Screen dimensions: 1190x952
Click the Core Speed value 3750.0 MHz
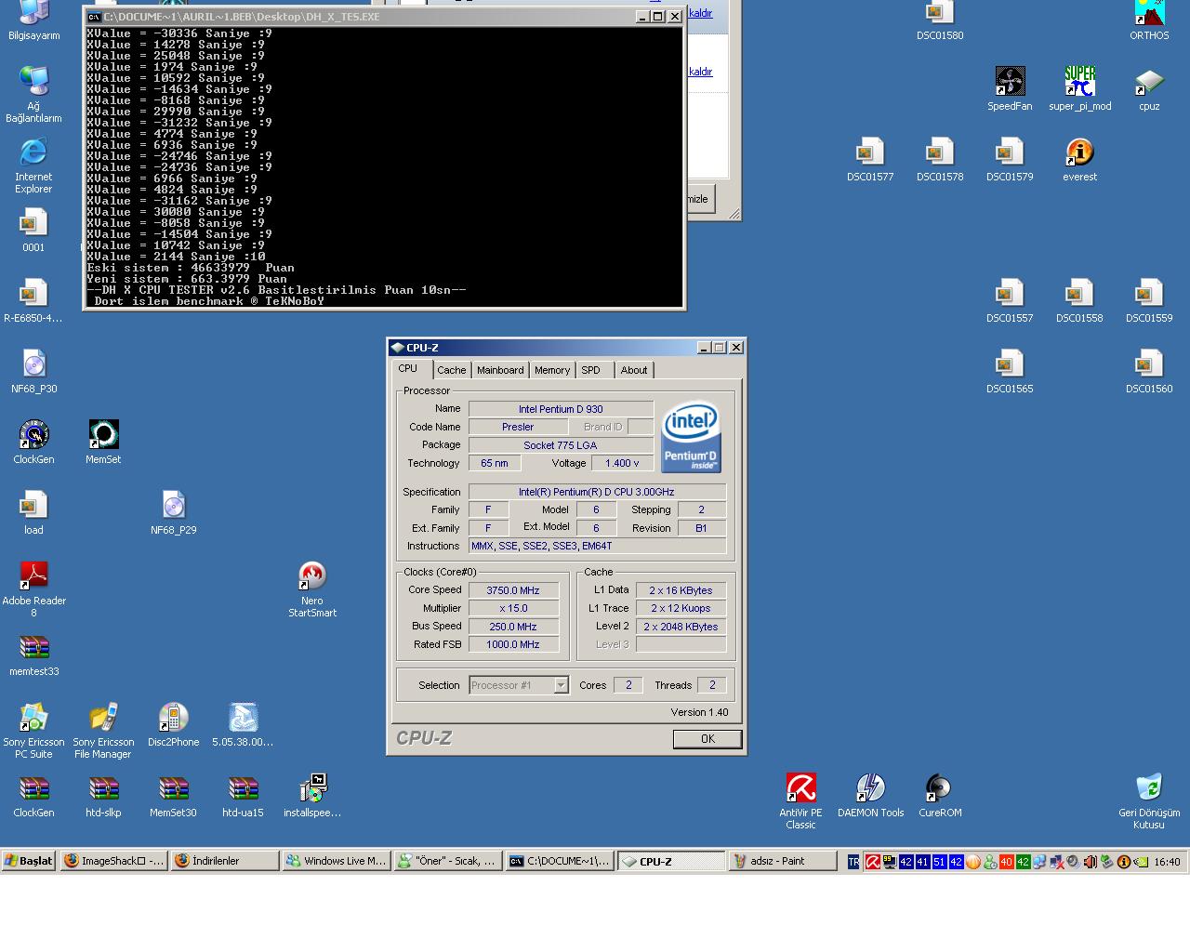tap(513, 590)
